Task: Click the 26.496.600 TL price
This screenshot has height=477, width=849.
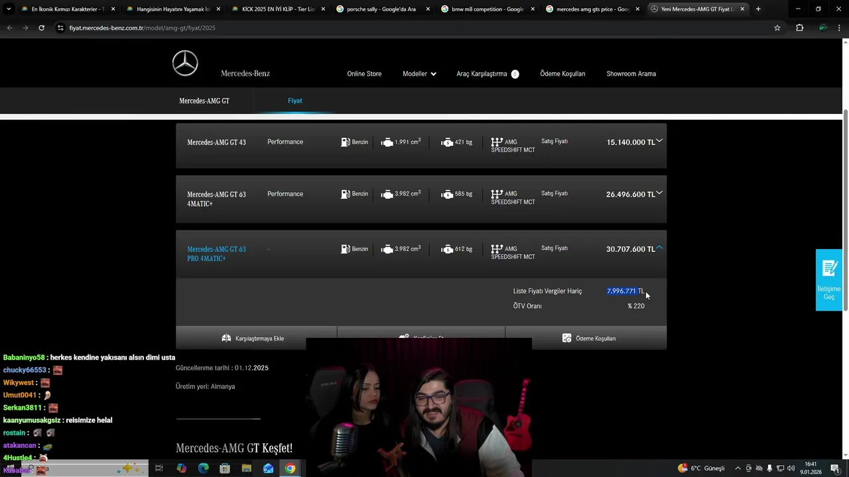Action: pos(630,194)
